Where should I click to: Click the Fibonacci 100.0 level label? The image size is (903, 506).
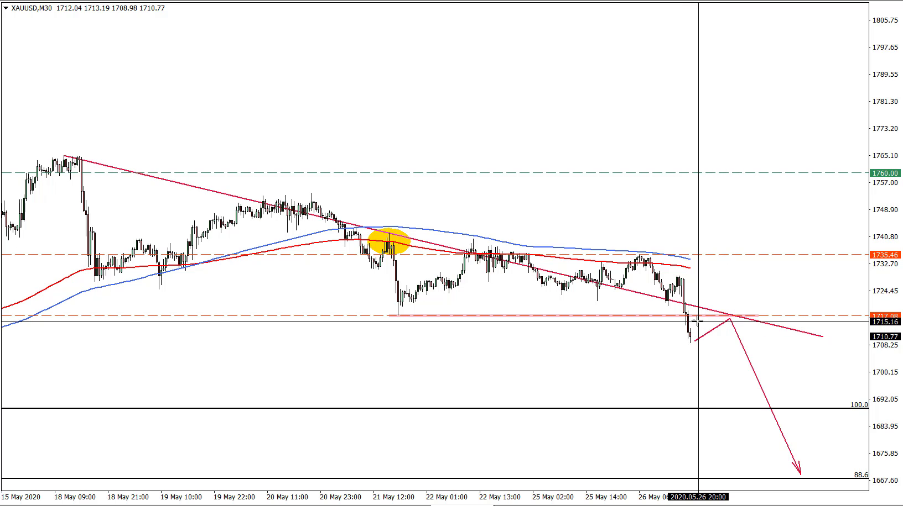859,405
